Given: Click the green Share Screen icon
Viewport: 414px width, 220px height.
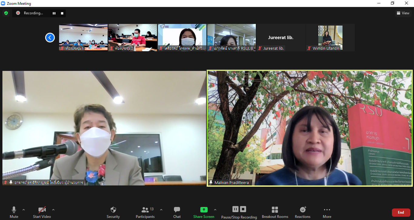Looking at the screenshot, I should (204, 210).
